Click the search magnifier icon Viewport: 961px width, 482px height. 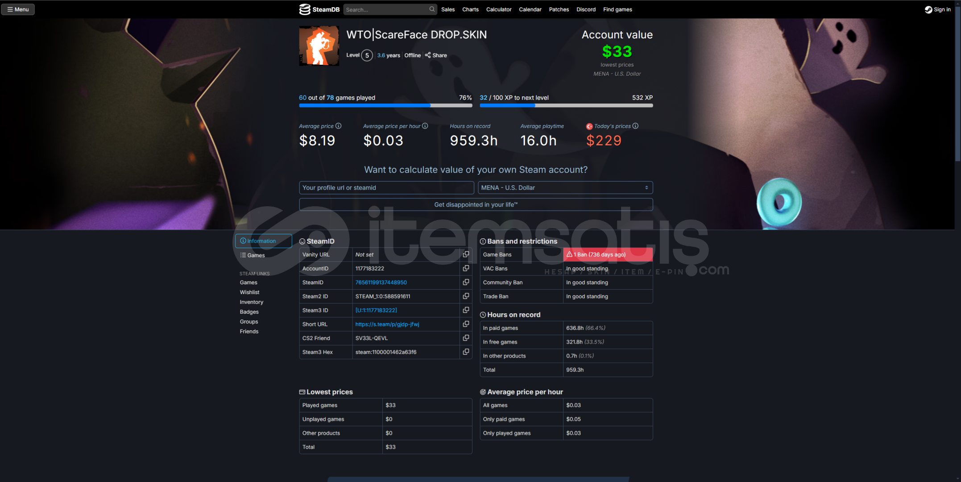point(432,9)
